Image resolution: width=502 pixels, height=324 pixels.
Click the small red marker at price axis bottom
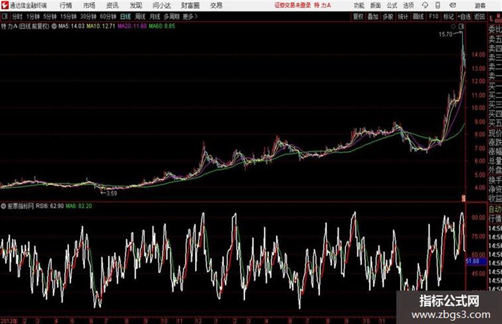pyautogui.click(x=463, y=198)
